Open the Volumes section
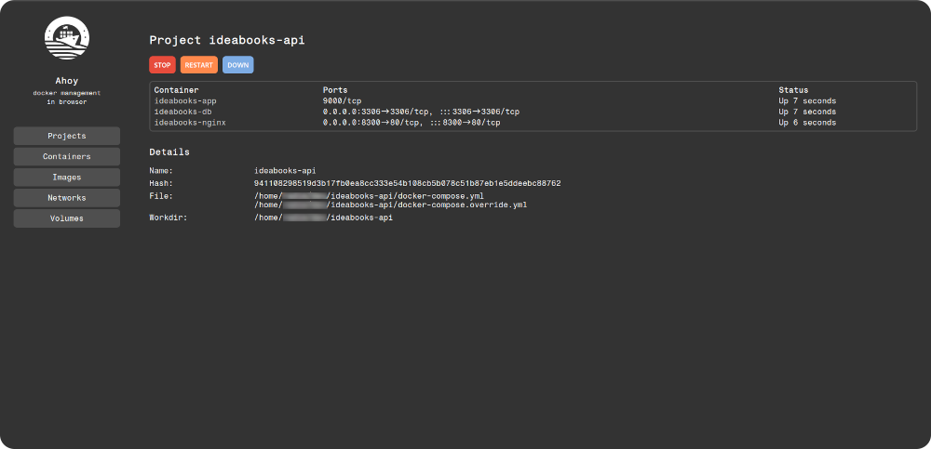The image size is (931, 449). coord(67,218)
